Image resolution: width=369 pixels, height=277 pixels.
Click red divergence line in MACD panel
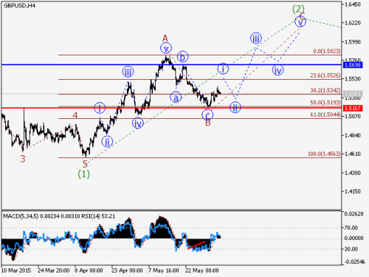click(196, 245)
